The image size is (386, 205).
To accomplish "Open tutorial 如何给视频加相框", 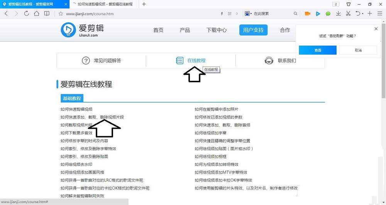I will [x=210, y=157].
